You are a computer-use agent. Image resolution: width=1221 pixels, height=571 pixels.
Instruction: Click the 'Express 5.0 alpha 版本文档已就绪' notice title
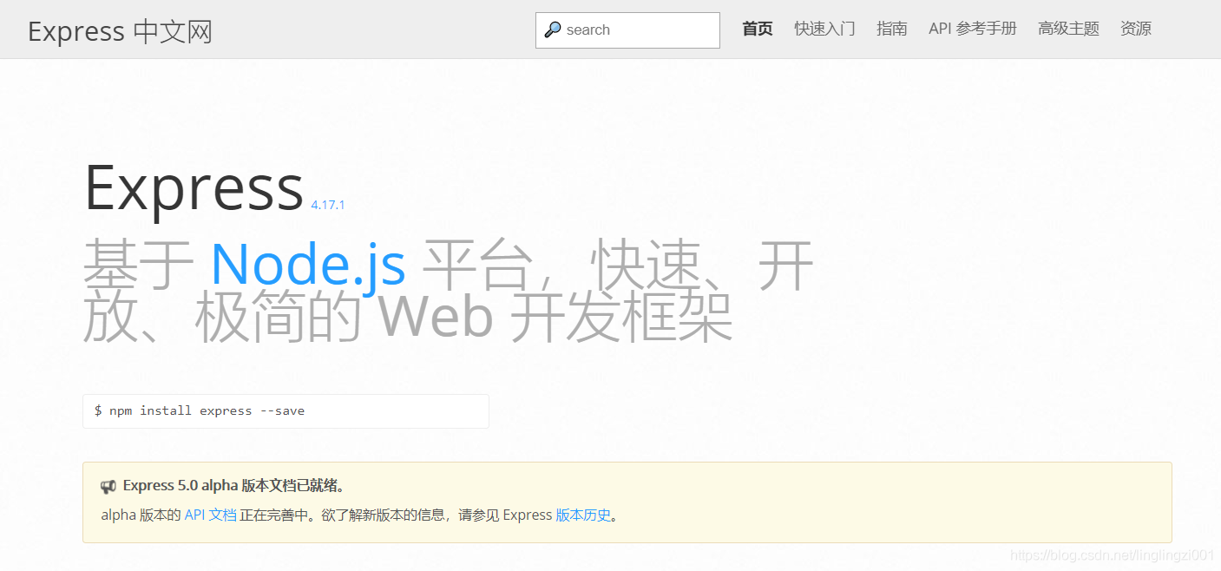click(233, 486)
